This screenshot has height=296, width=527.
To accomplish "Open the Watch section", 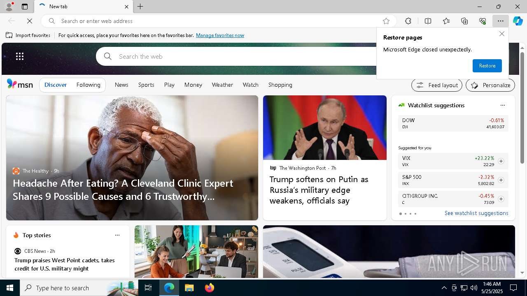I will [250, 85].
